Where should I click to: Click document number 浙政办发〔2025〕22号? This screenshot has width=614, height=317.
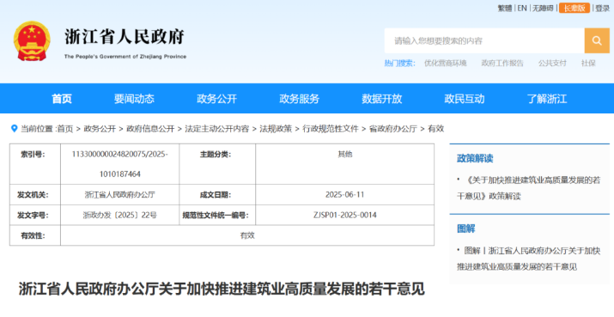click(120, 215)
